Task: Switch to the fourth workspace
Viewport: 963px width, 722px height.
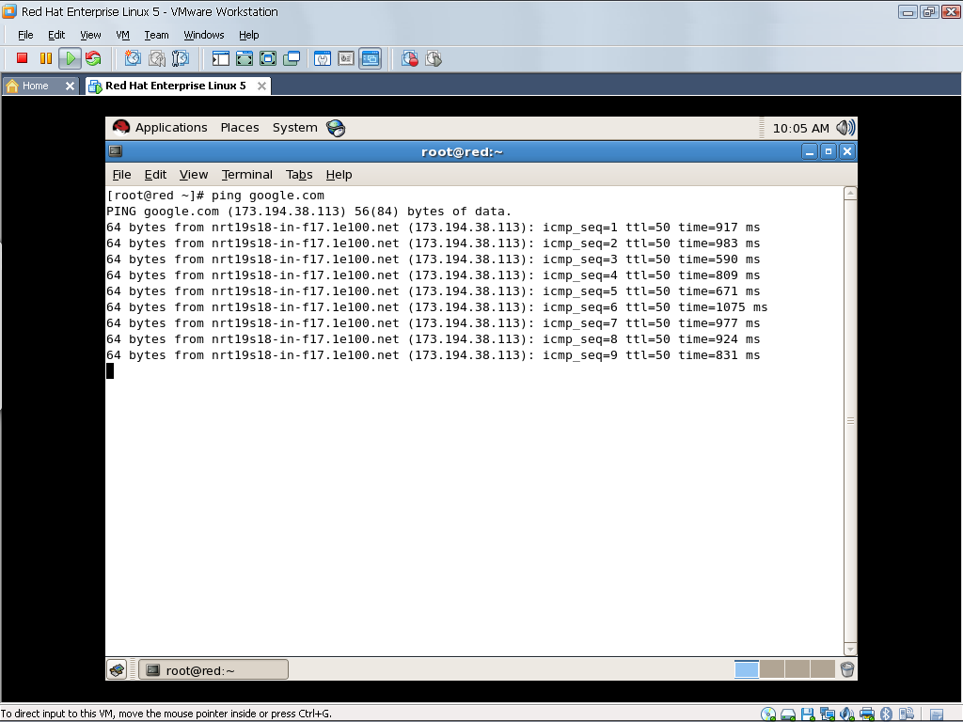Action: point(822,669)
